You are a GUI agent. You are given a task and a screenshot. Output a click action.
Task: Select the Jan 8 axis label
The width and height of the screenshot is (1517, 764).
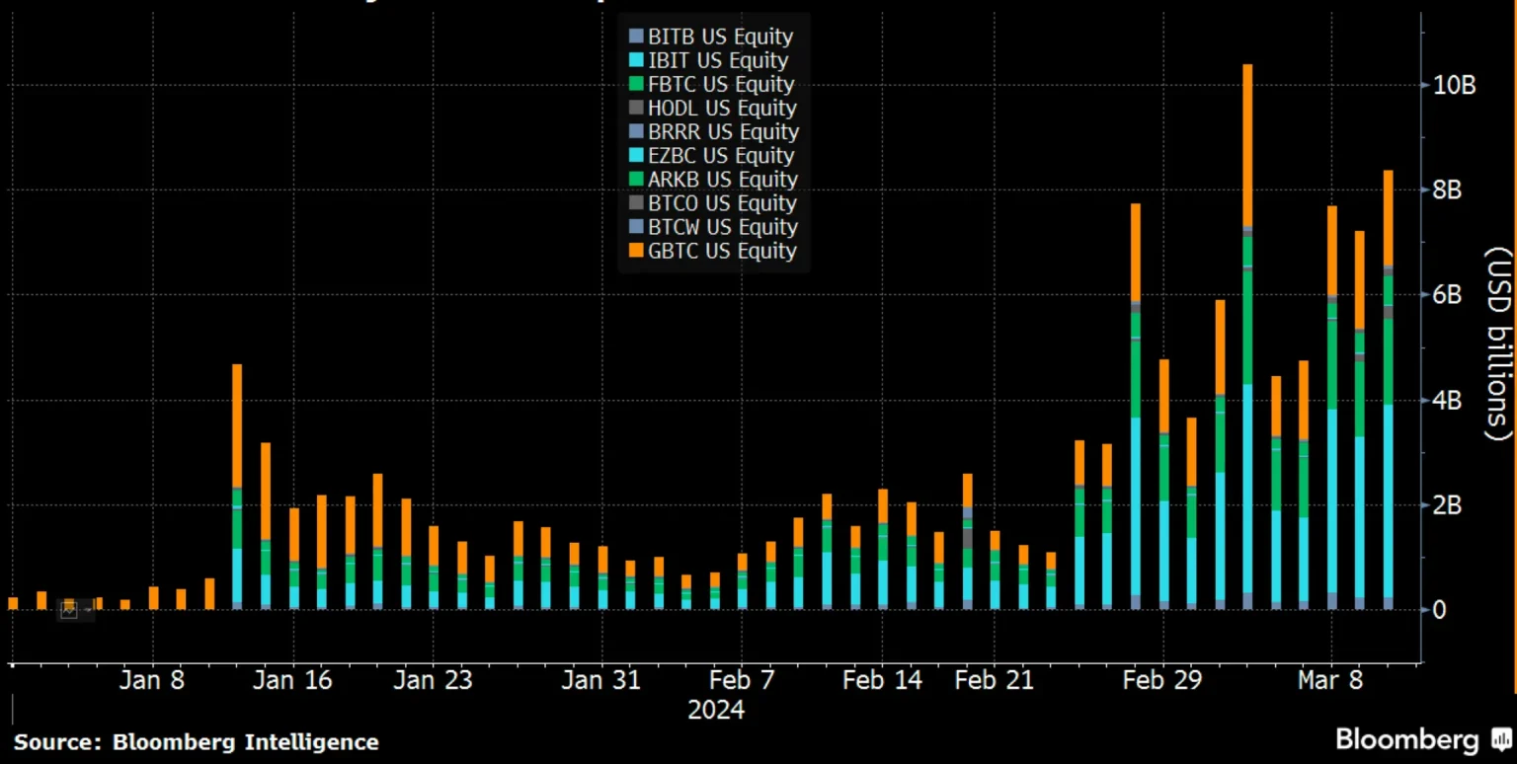click(152, 680)
